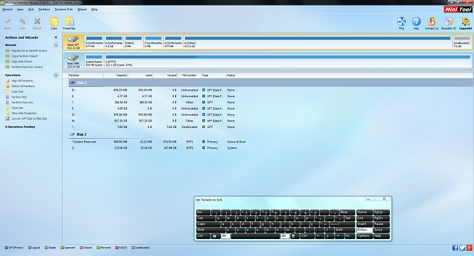
Task: Click PrtScn key on the on-screen keyboard
Action: (364, 230)
